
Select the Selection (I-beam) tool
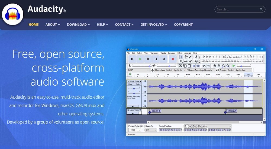181,57
